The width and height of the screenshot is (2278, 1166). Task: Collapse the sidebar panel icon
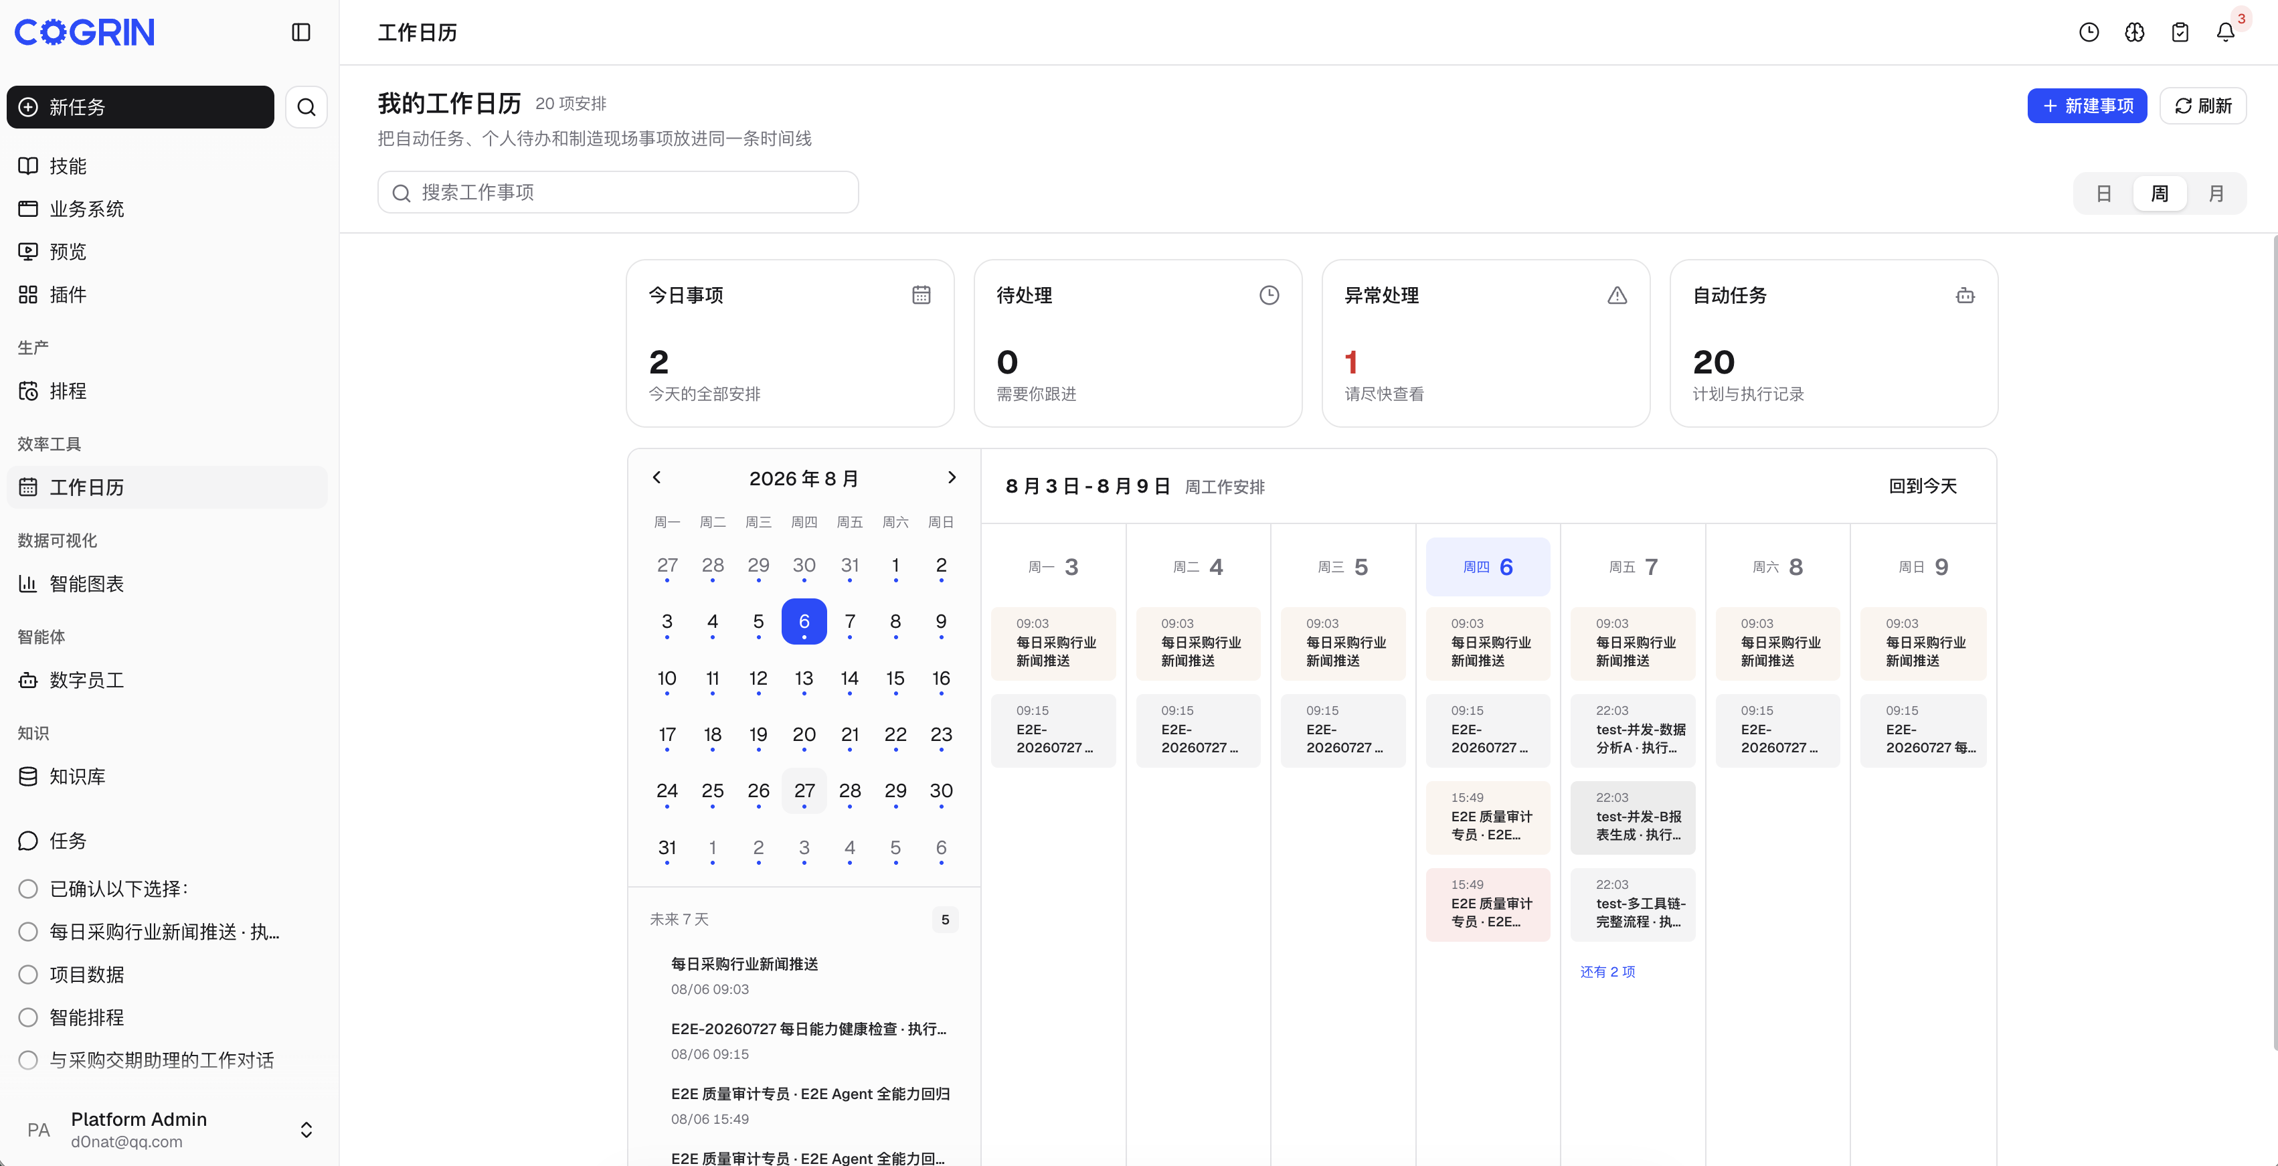click(300, 32)
